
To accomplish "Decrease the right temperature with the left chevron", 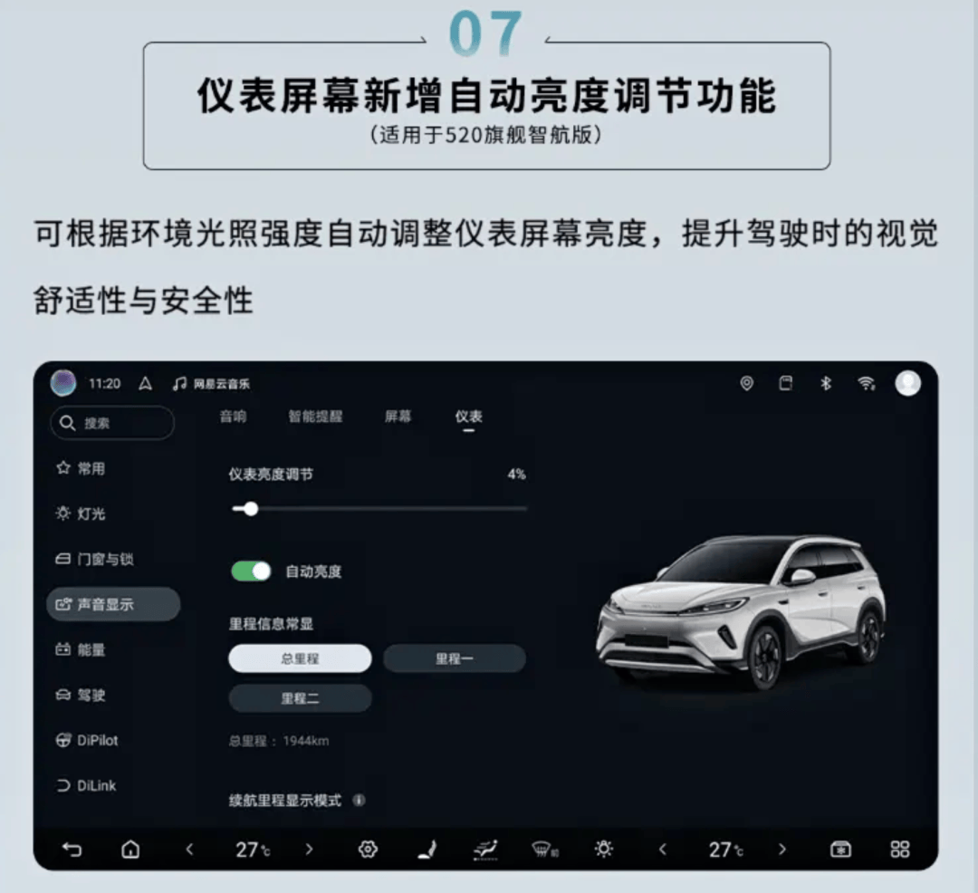I will click(x=663, y=850).
